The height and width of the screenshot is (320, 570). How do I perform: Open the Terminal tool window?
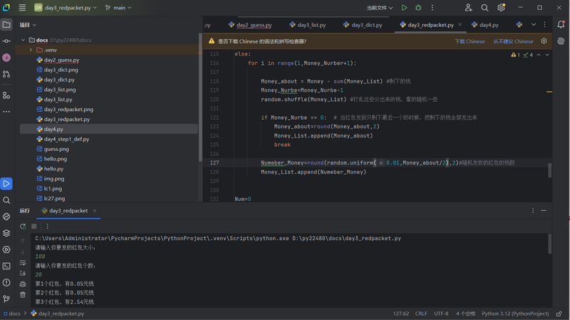[x=6, y=266]
